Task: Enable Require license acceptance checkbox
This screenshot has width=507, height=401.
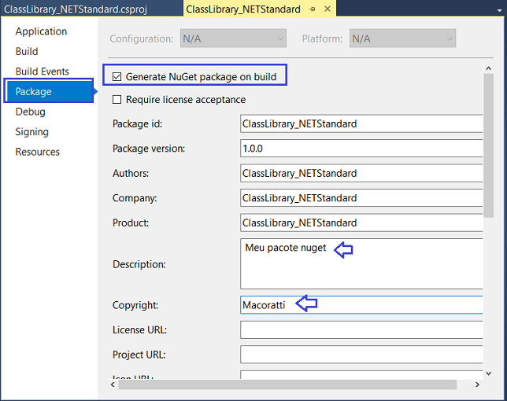Action: [x=117, y=99]
